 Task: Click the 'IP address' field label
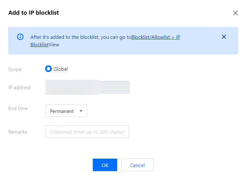[19, 88]
